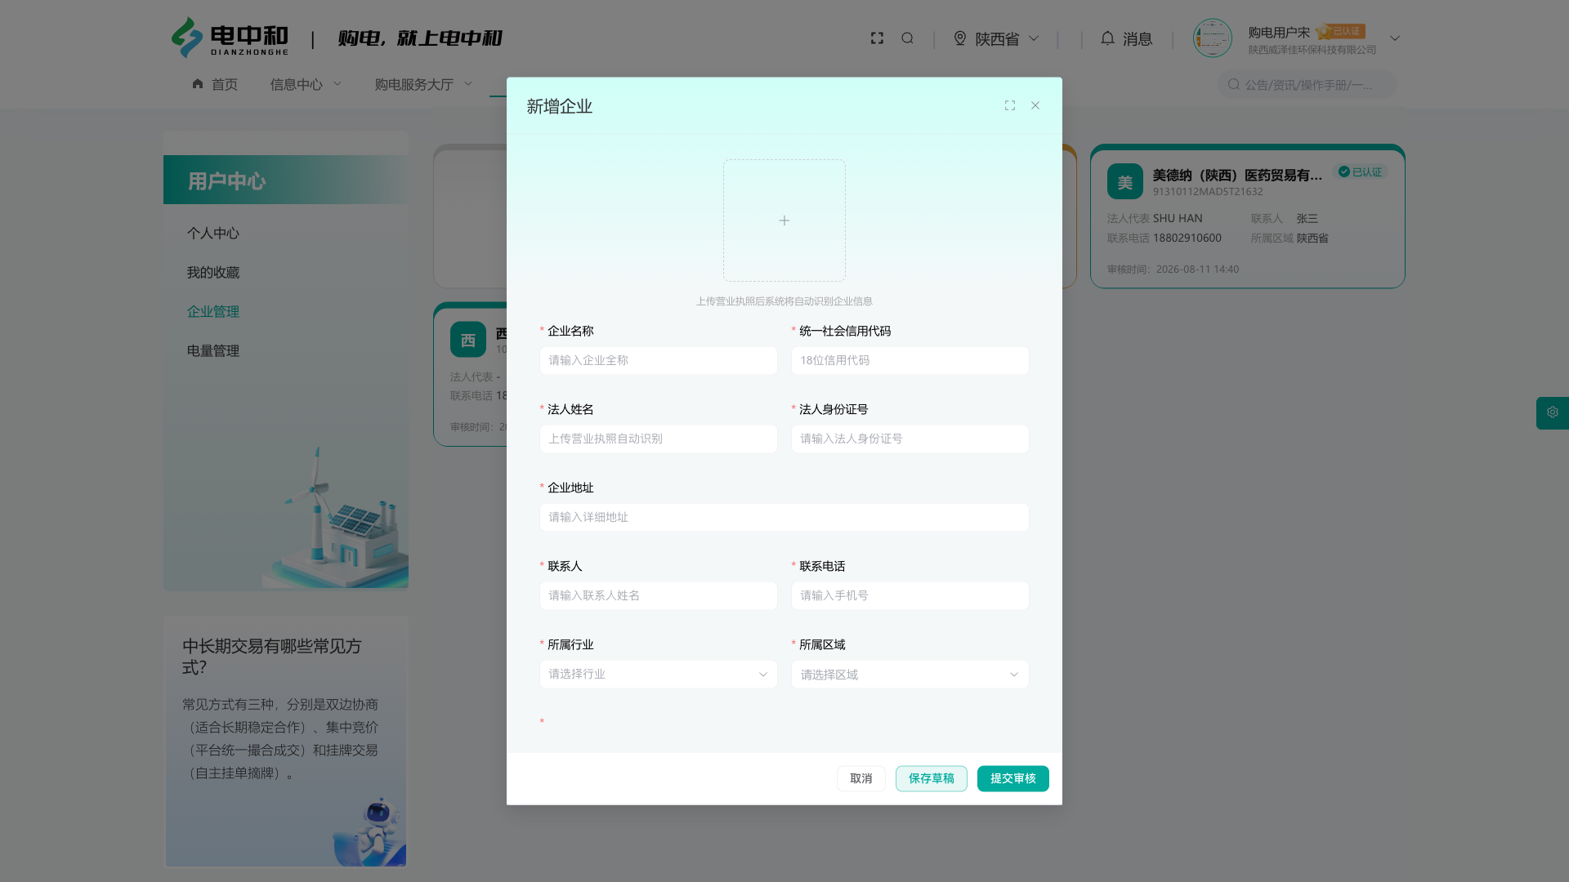Viewport: 1569px width, 882px height.
Task: Open 电量管理 in the sidebar
Action: click(213, 350)
